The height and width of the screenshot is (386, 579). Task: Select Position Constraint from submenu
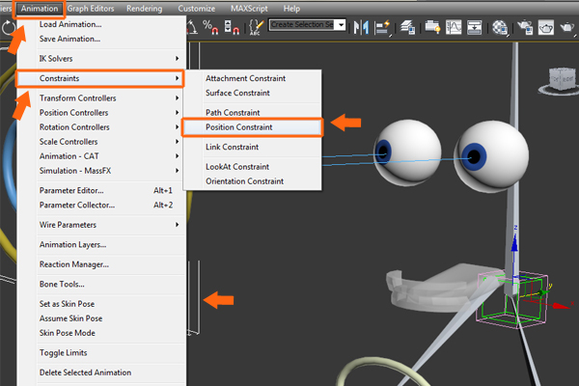tap(252, 127)
